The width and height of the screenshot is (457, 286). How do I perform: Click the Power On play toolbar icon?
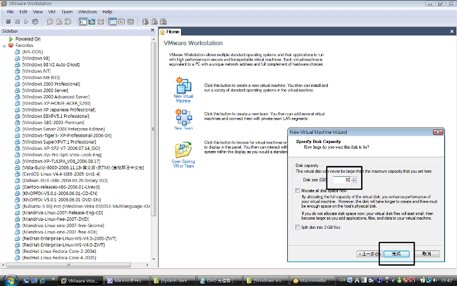(26, 22)
